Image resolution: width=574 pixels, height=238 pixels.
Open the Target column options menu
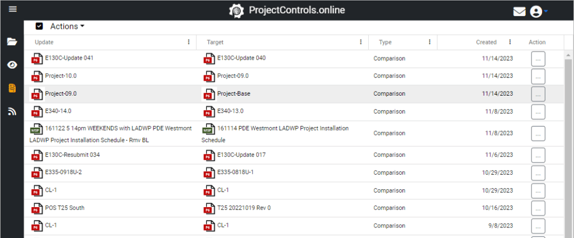point(360,42)
